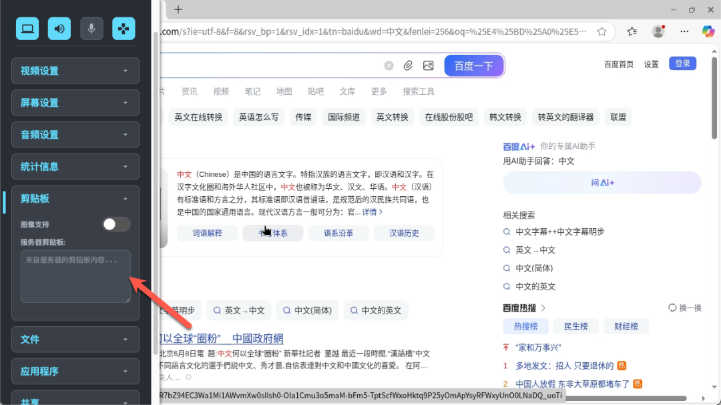The height and width of the screenshot is (405, 721).
Task: Click the image search icon in search bar
Action: point(428,66)
